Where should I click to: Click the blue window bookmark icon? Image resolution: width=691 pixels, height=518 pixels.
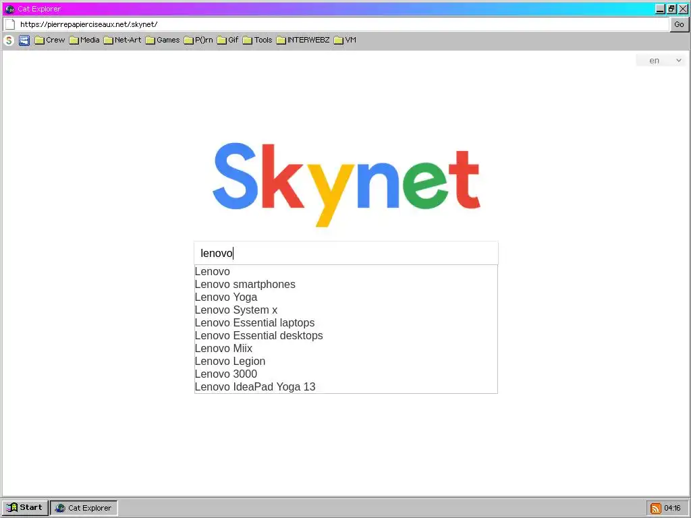coord(24,40)
